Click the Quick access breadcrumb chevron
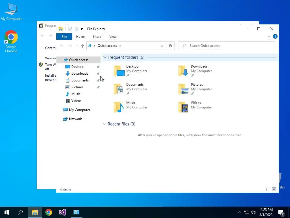This screenshot has width=290, height=218. pos(120,46)
